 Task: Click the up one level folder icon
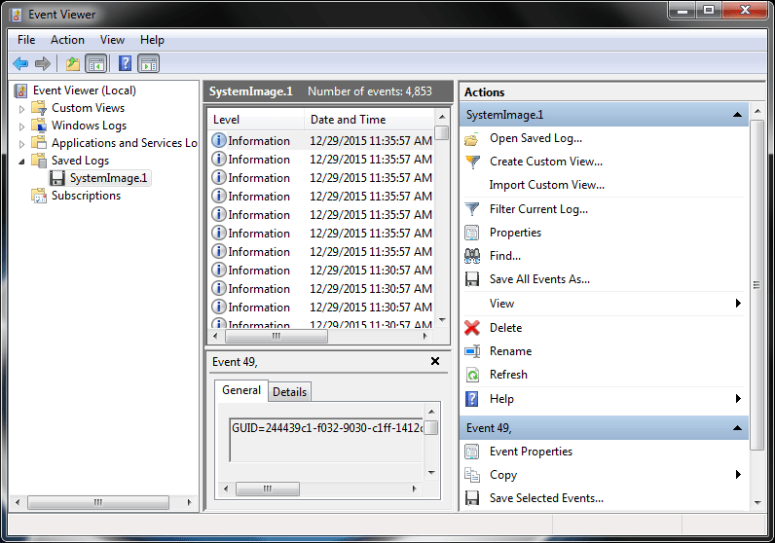coord(73,63)
